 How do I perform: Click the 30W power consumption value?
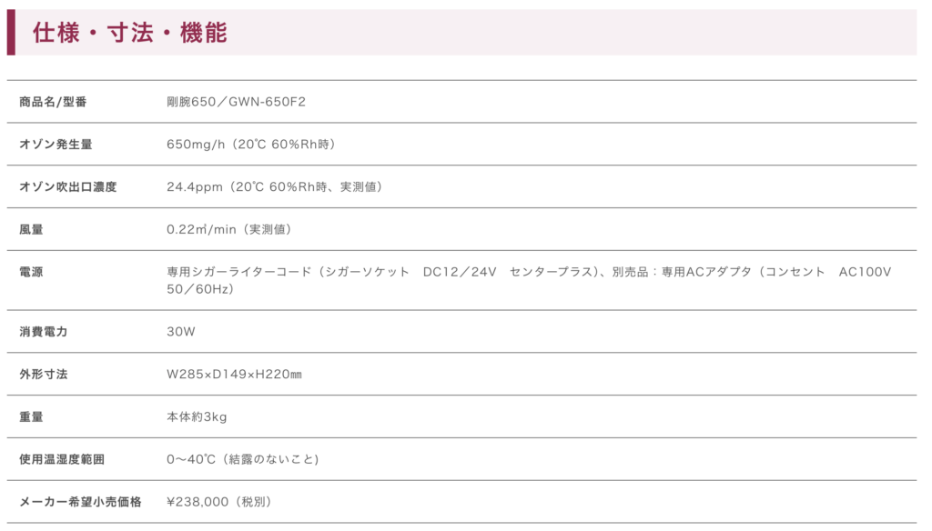point(181,332)
